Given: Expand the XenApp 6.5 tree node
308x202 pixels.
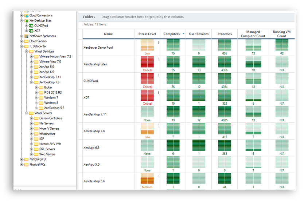Looking at the screenshot, I should tap(31, 72).
